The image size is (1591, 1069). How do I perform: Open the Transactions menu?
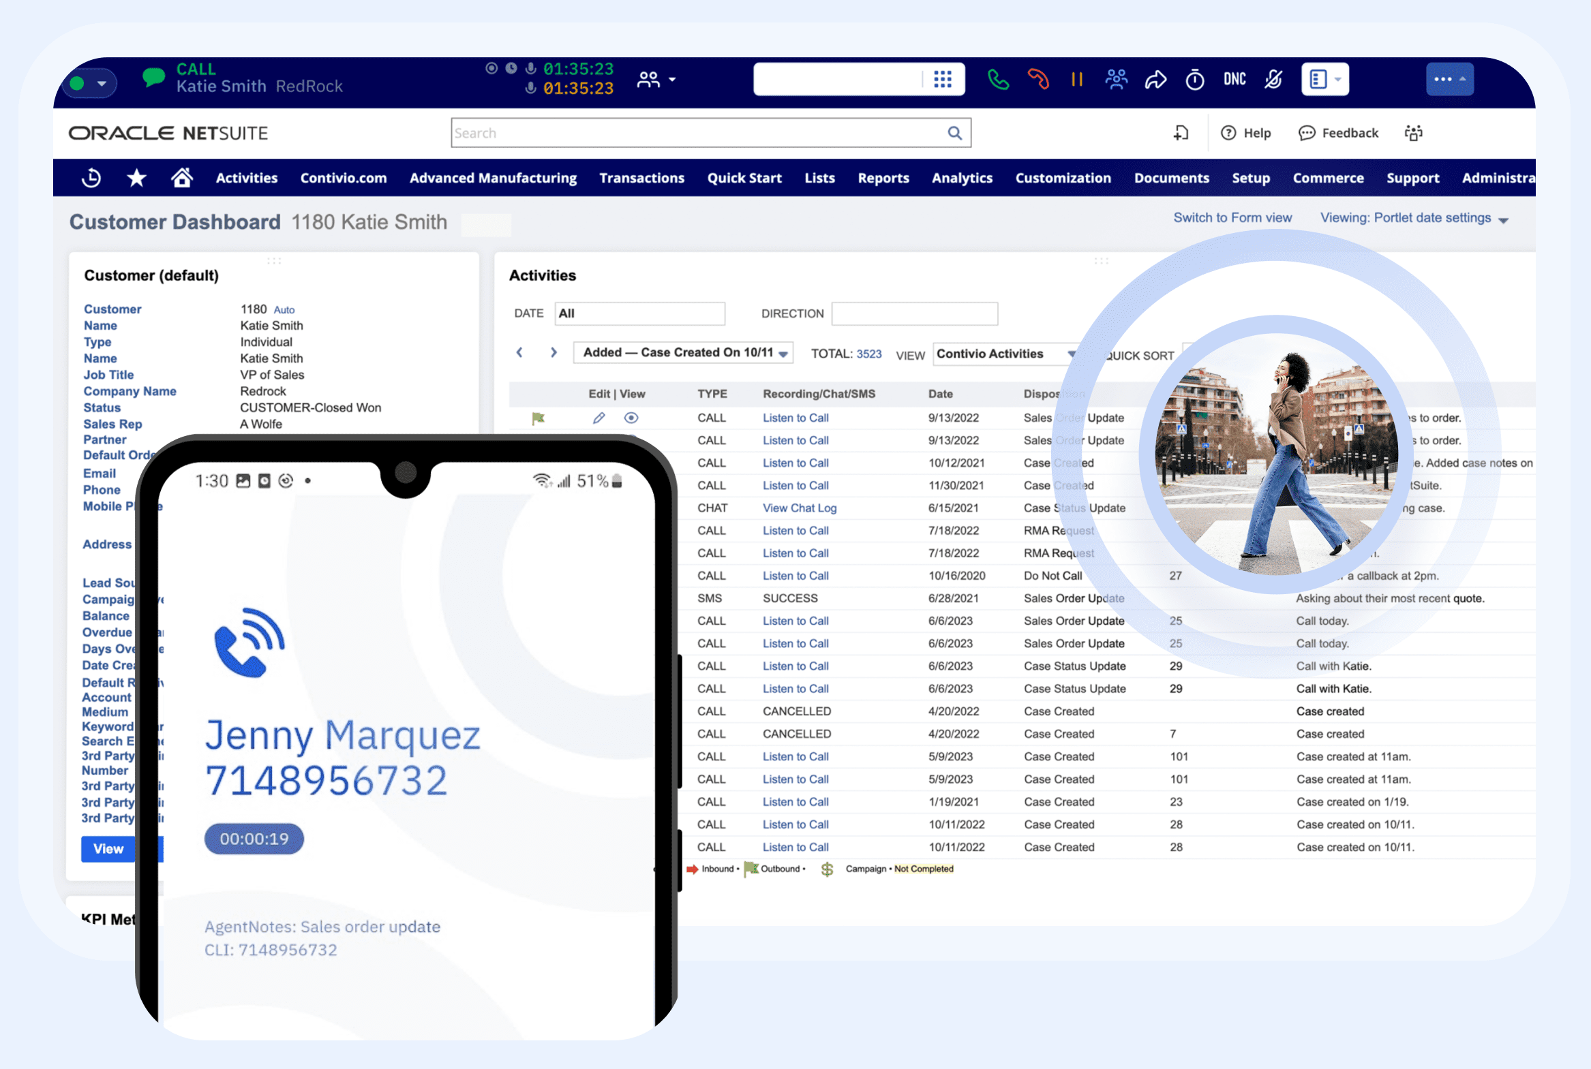(x=641, y=178)
